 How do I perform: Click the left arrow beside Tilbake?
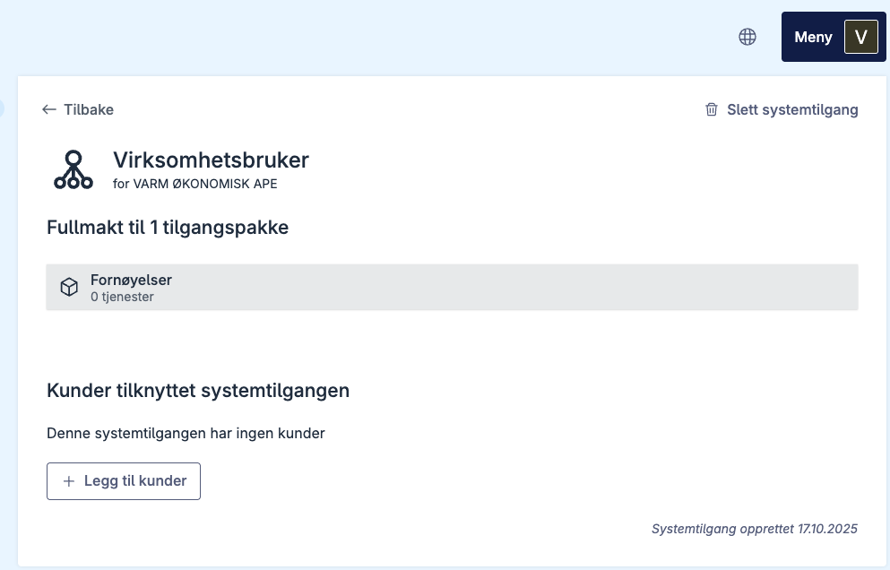pos(49,109)
